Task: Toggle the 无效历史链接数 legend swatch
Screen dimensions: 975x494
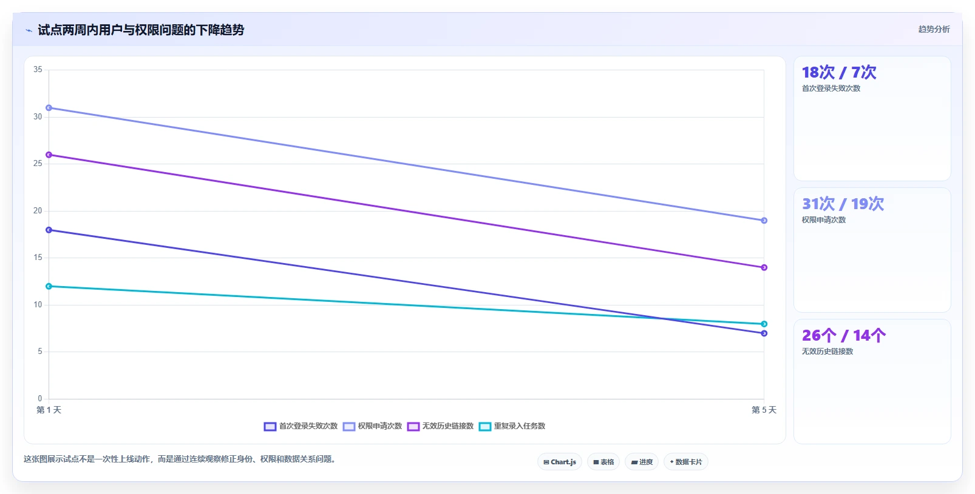Action: click(413, 426)
